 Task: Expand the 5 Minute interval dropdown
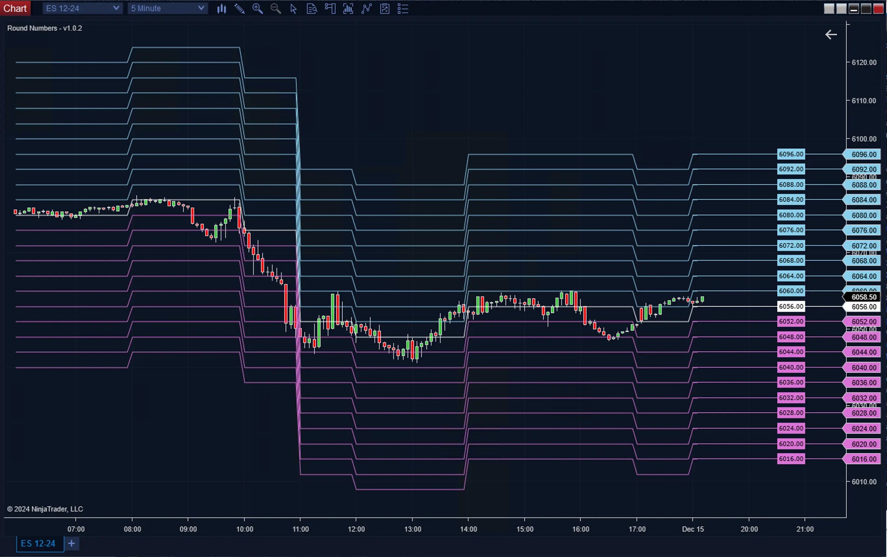[x=167, y=8]
